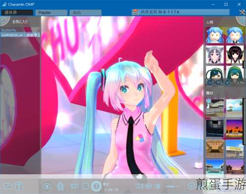Skip to the previous track
The width and height of the screenshot is (246, 194).
point(74,186)
